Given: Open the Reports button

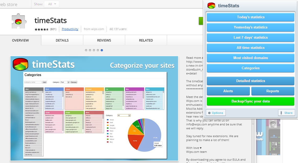Looking at the screenshot, I should pos(273,91).
